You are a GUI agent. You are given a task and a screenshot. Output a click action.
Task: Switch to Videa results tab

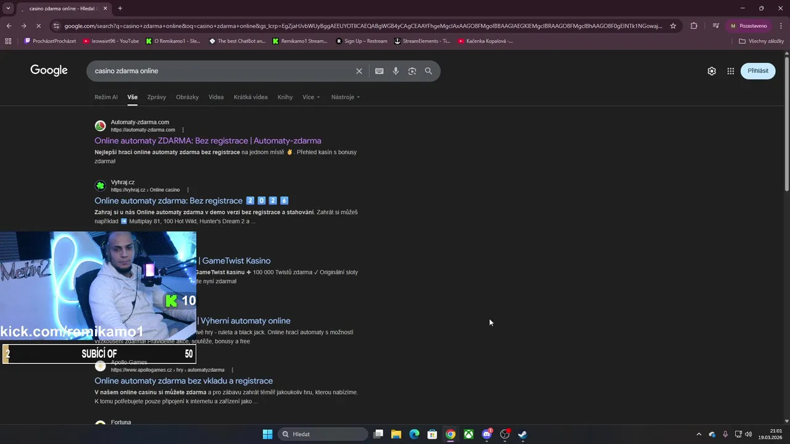pos(216,97)
